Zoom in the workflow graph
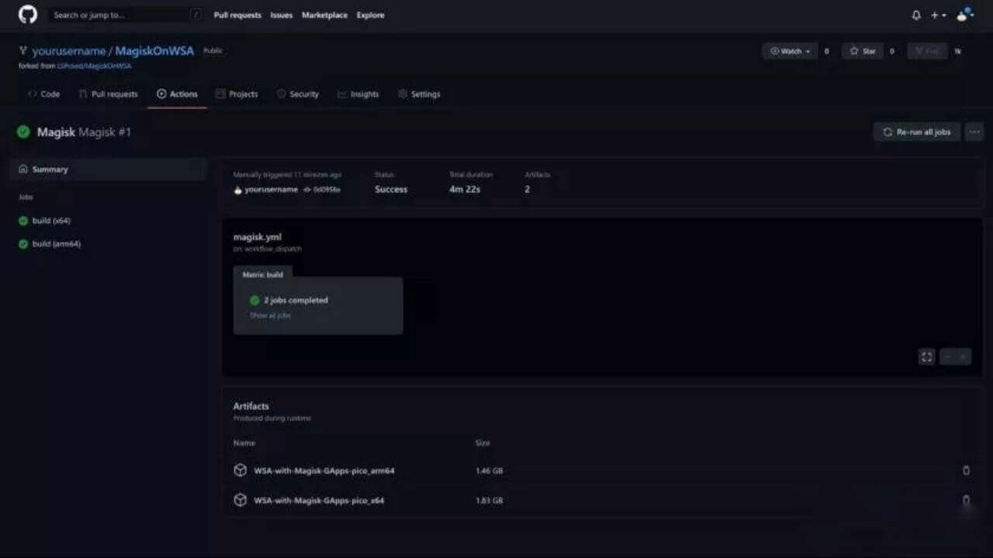Viewport: 993px width, 558px height. point(963,356)
